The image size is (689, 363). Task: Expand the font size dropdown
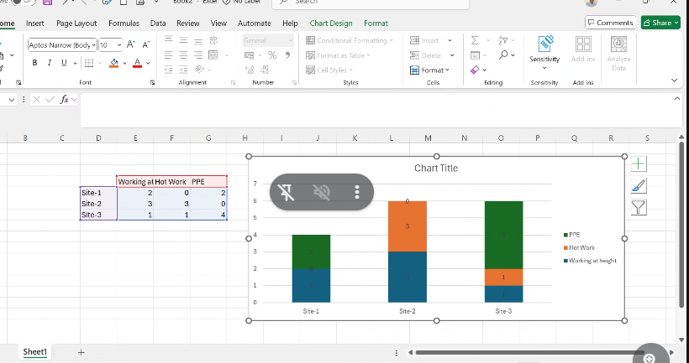(119, 44)
